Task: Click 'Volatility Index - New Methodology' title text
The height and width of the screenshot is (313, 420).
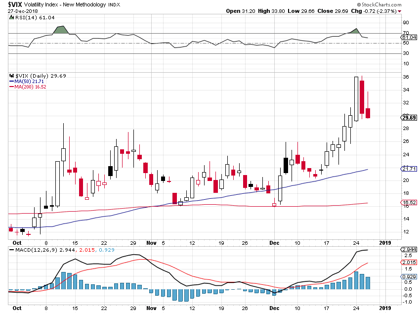Action: [x=65, y=4]
